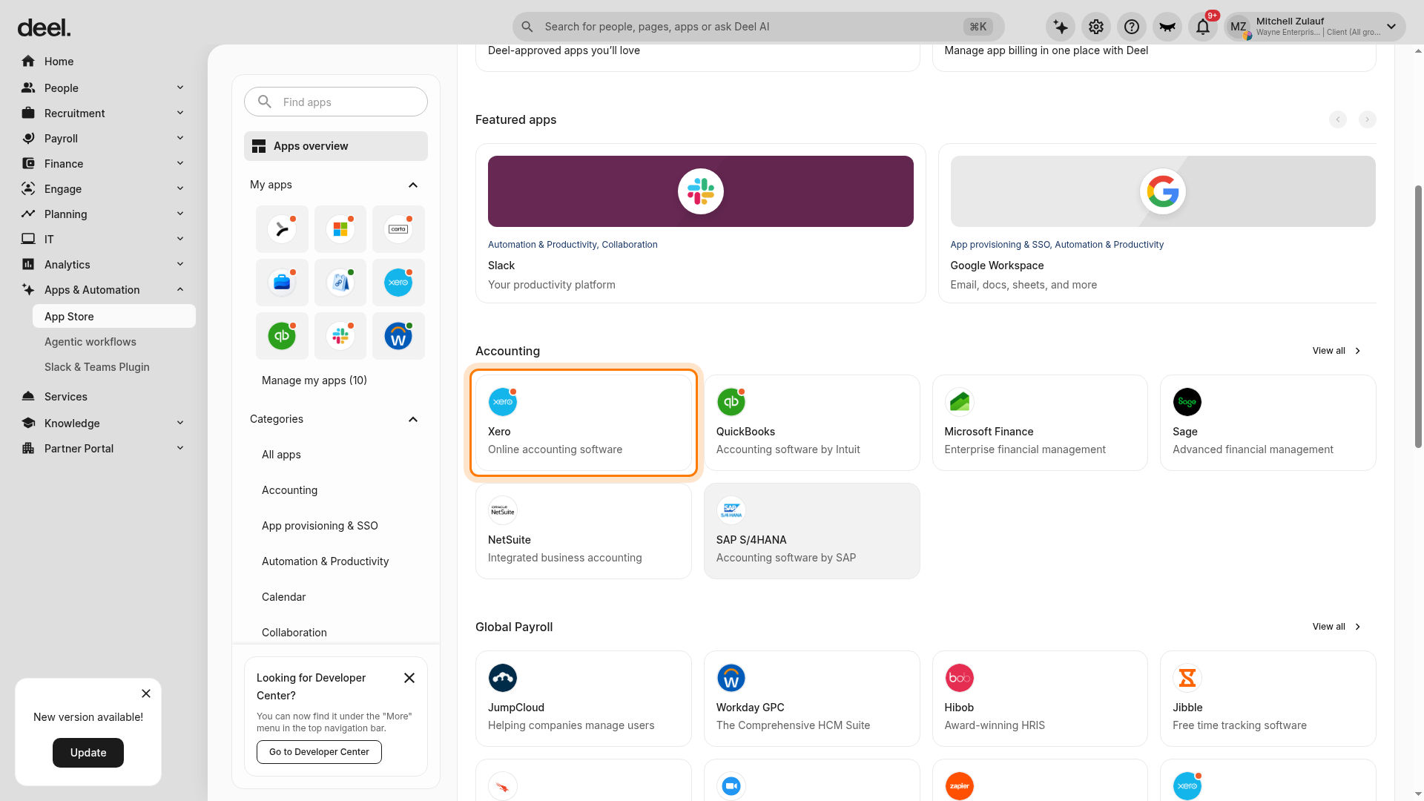Click the Slack logo on featured banner
1424x801 pixels.
pyautogui.click(x=701, y=191)
